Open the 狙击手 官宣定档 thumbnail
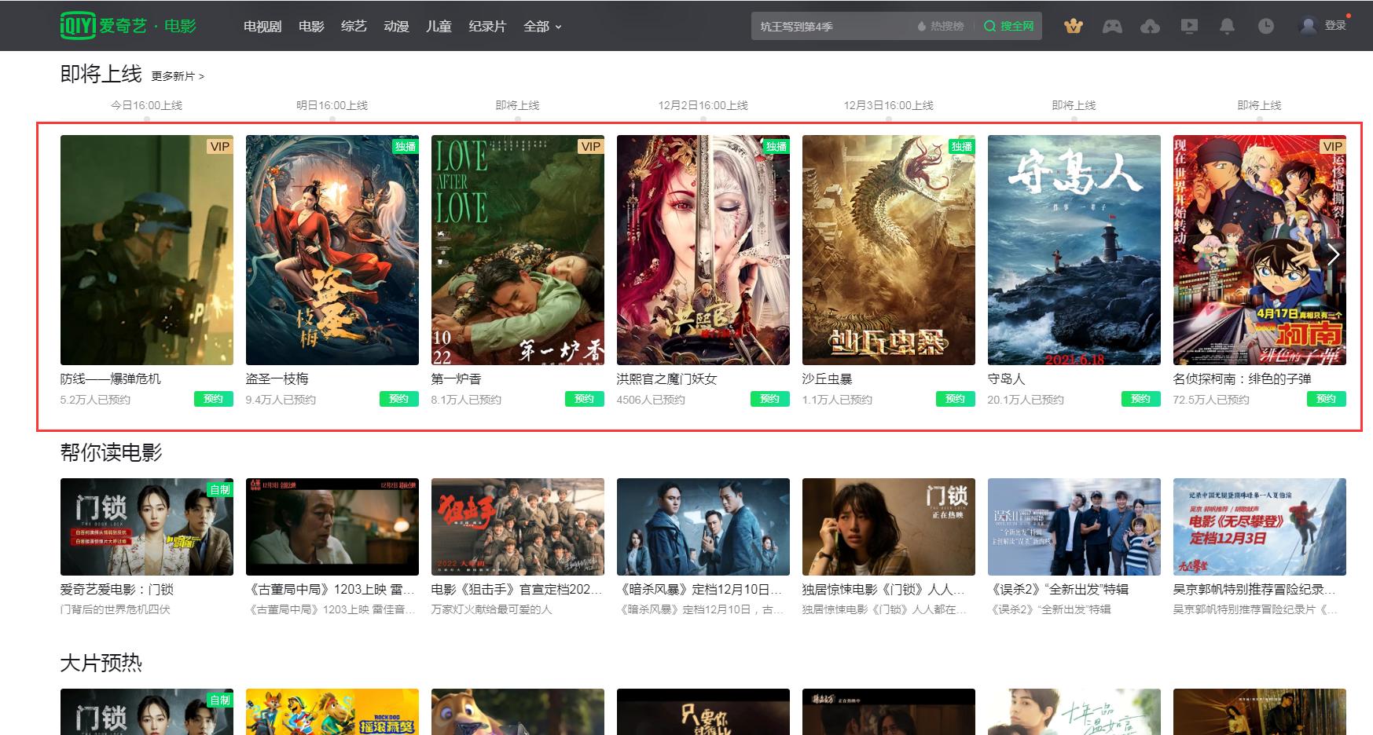The image size is (1373, 735). (518, 527)
